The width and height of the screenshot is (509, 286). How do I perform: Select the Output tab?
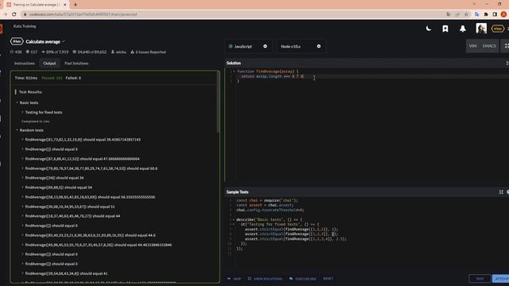tap(49, 64)
